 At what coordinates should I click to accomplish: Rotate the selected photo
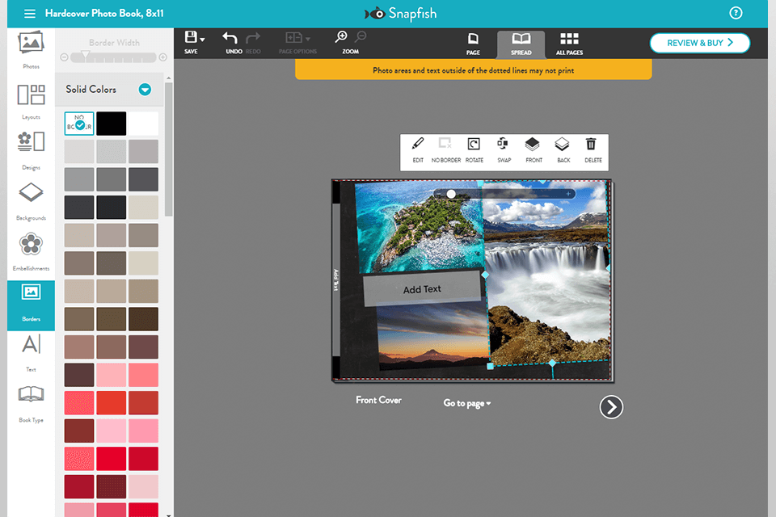[x=474, y=150]
